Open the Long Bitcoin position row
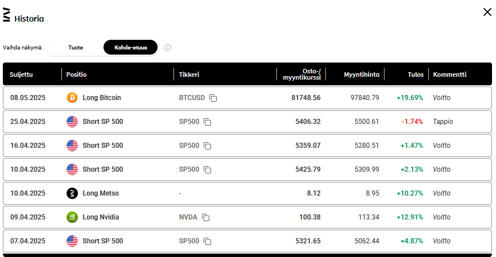Screen dimensions: 496x257 pyautogui.click(x=102, y=98)
